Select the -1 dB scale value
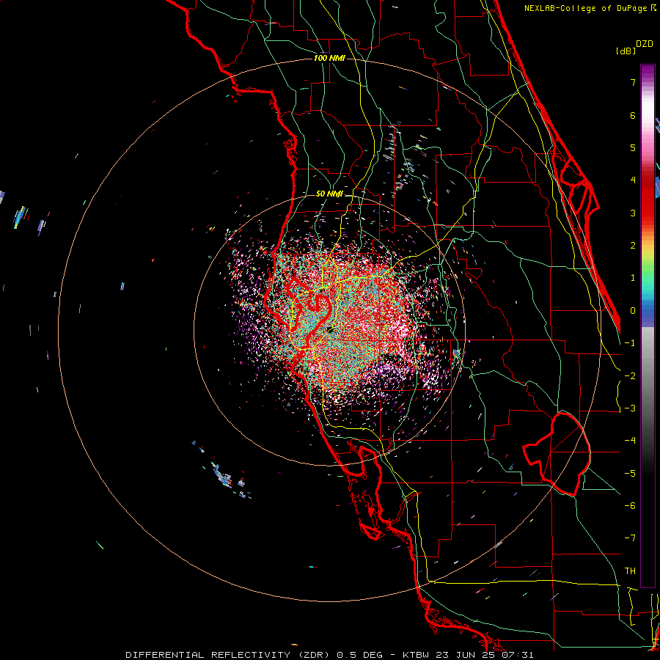Screen dimensions: 660x660 pyautogui.click(x=630, y=343)
